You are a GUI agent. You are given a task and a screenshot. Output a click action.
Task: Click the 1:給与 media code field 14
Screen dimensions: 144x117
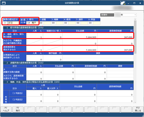coord(29,23)
